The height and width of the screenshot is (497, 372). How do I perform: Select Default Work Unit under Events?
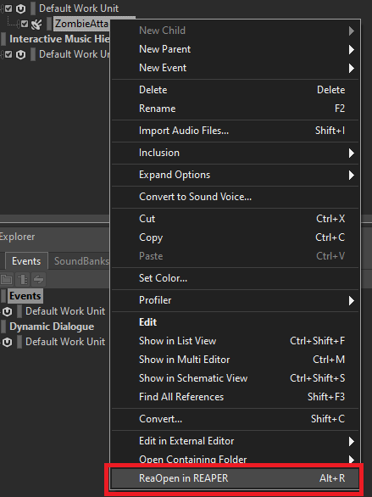pyautogui.click(x=65, y=311)
